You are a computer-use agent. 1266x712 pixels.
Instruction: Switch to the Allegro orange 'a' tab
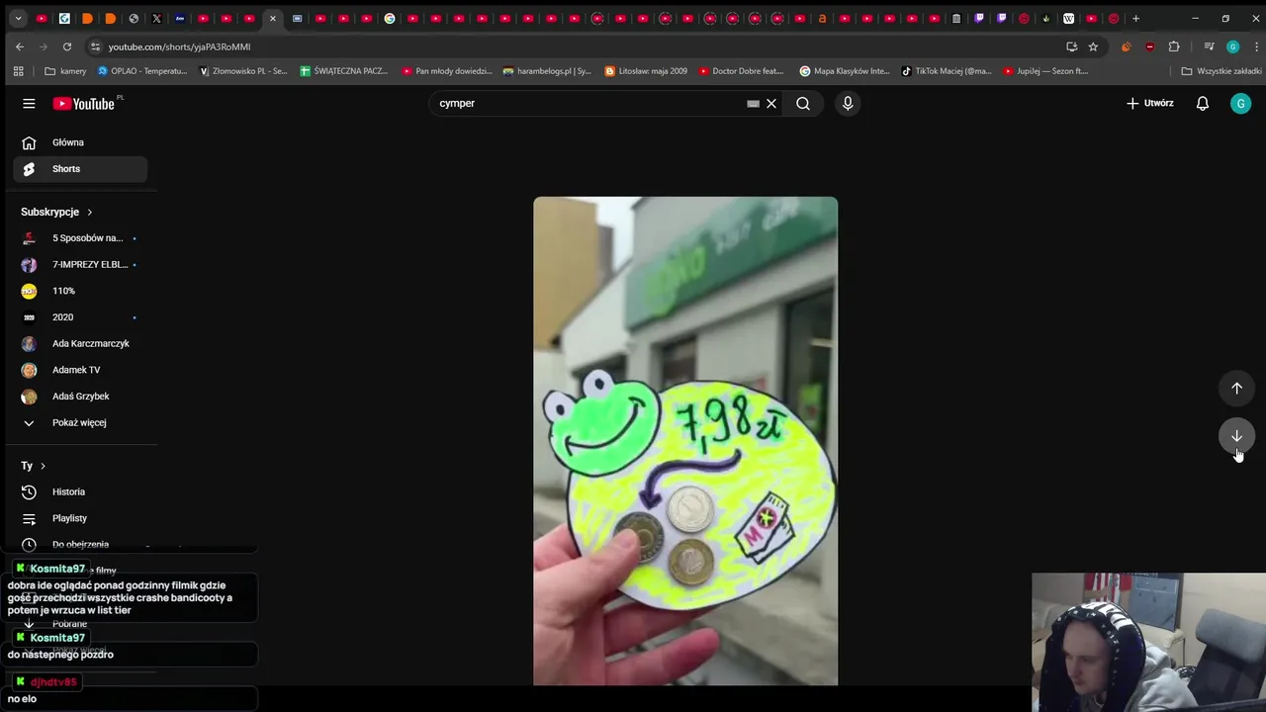(x=822, y=18)
